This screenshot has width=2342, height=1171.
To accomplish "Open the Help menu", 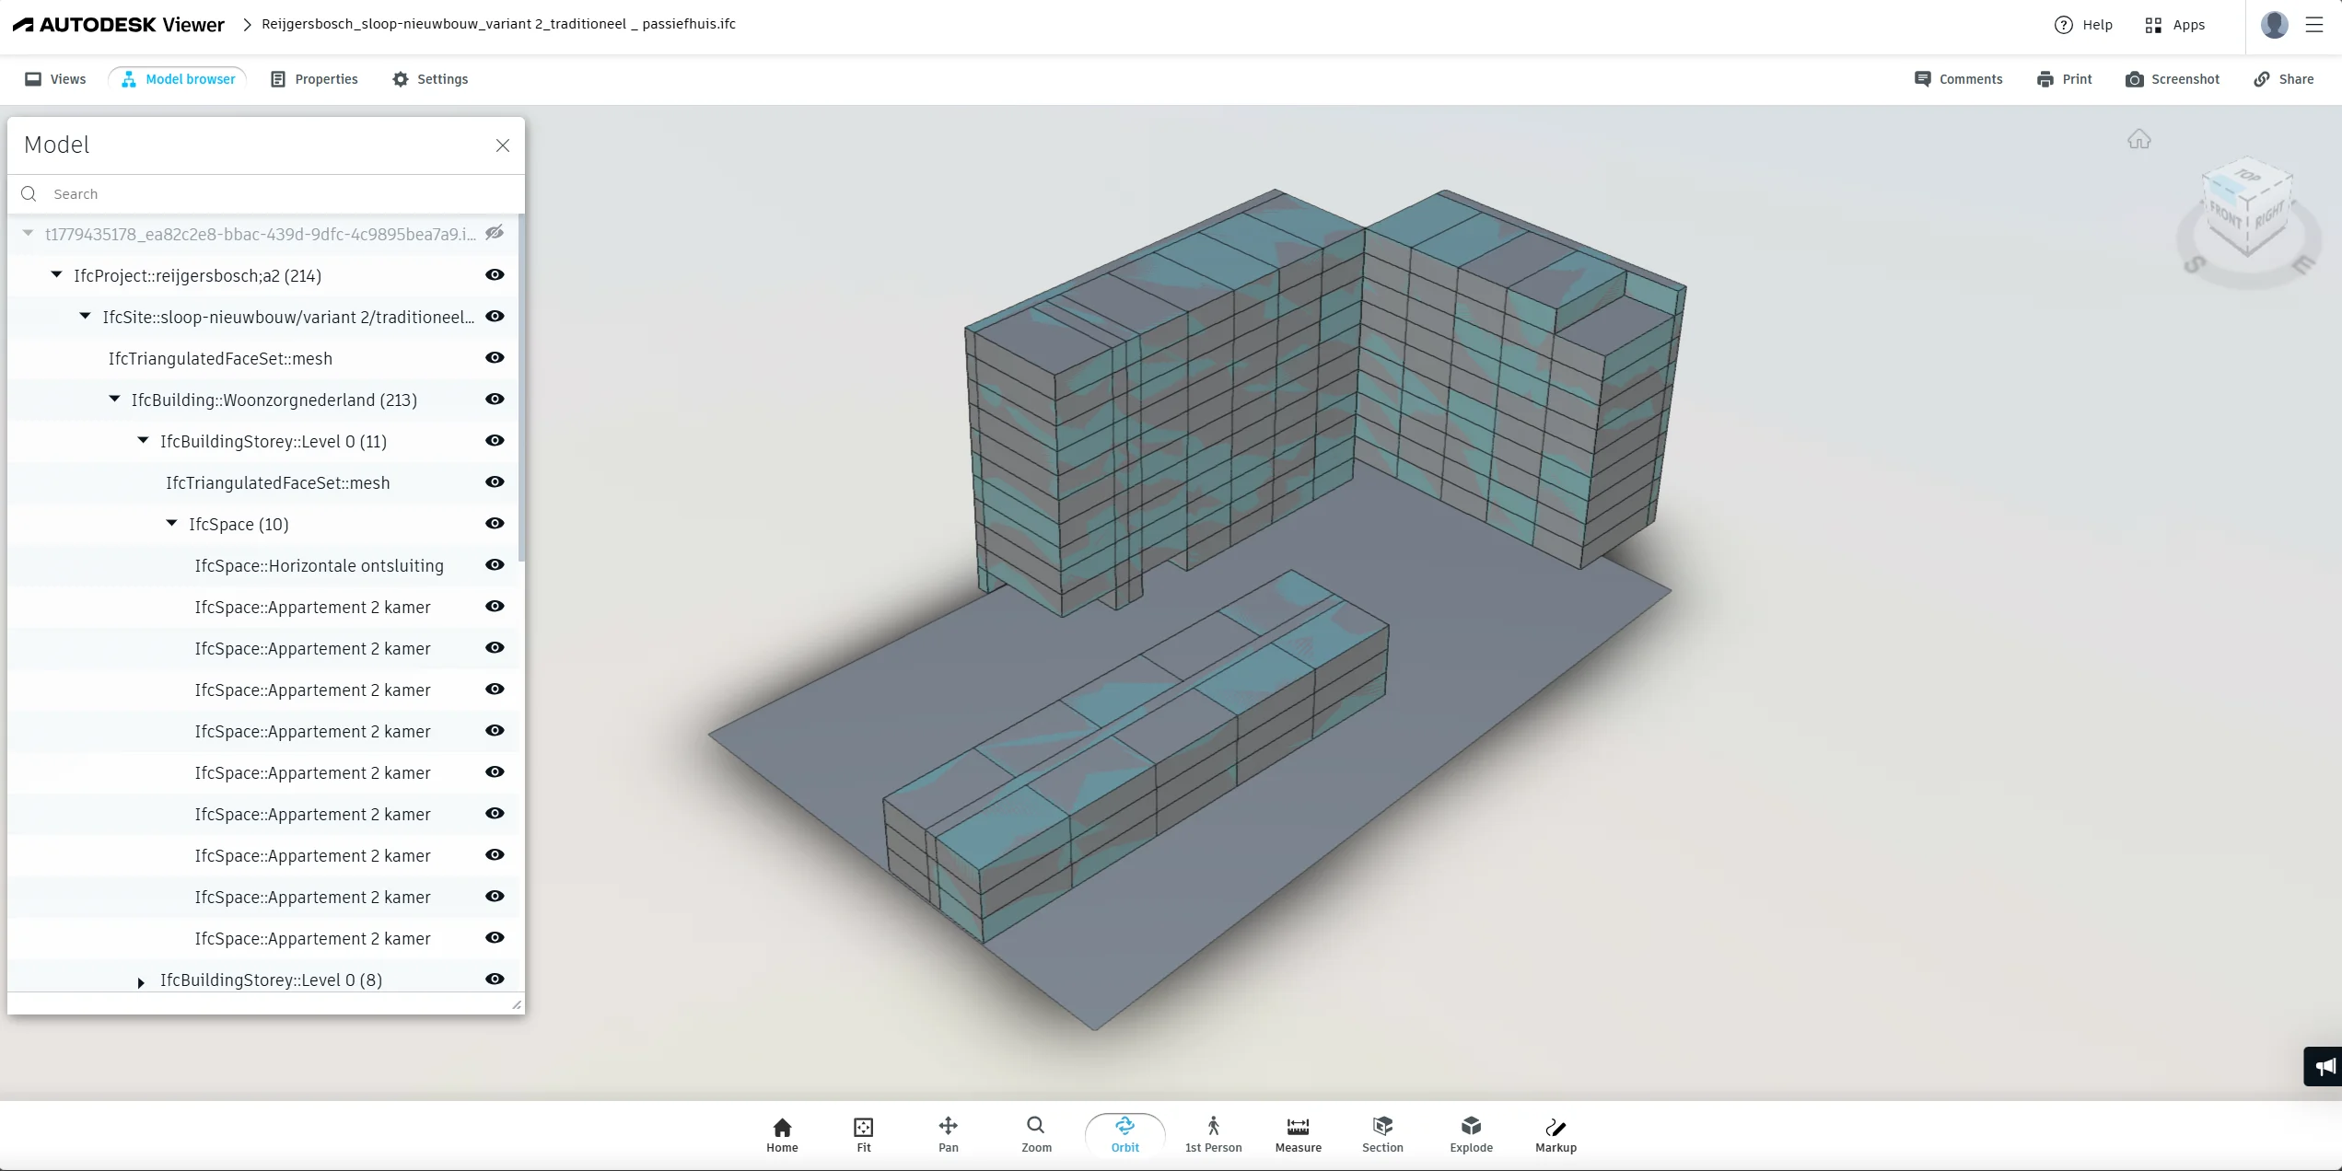I will (2083, 25).
